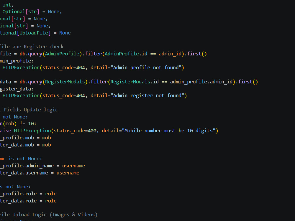Click the 'File Upload Logic (Images & Videos)' comment
295x221 pixels.
(x=49, y=215)
